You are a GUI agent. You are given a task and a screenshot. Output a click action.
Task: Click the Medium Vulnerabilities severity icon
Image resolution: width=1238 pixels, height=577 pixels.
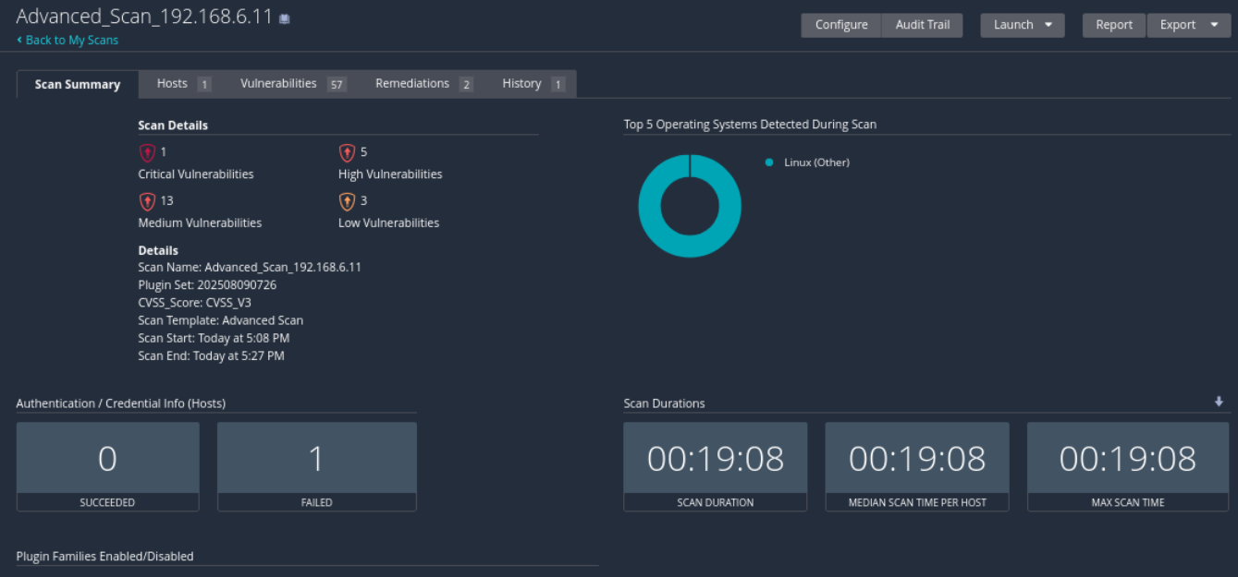coord(147,201)
